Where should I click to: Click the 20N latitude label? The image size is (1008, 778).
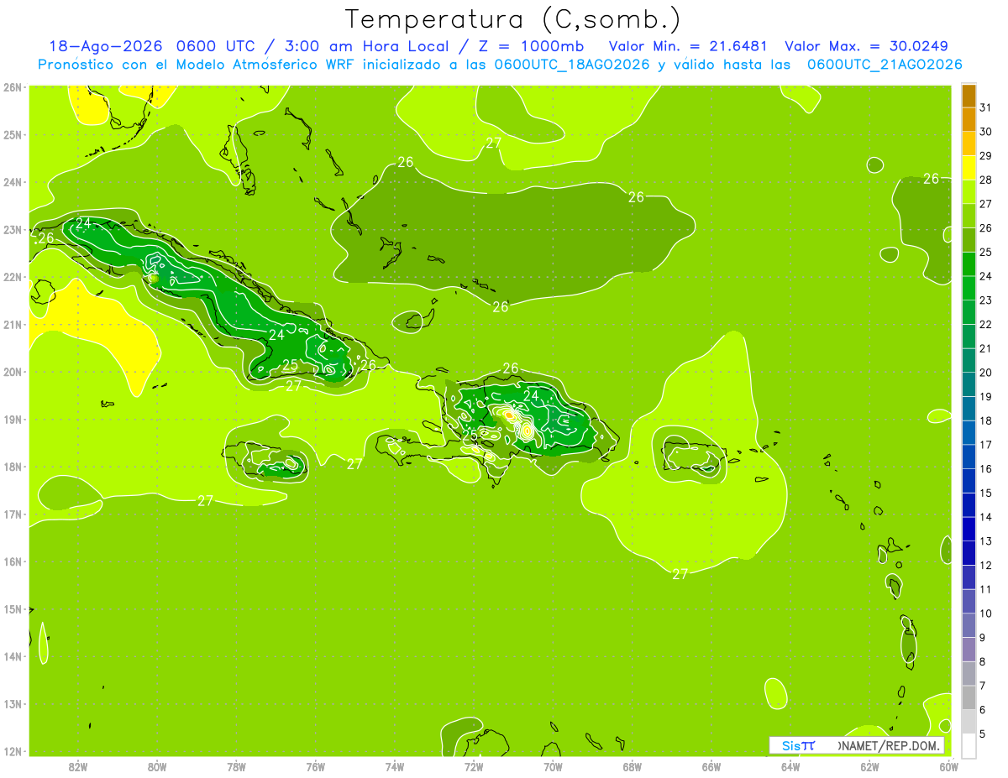click(x=12, y=372)
